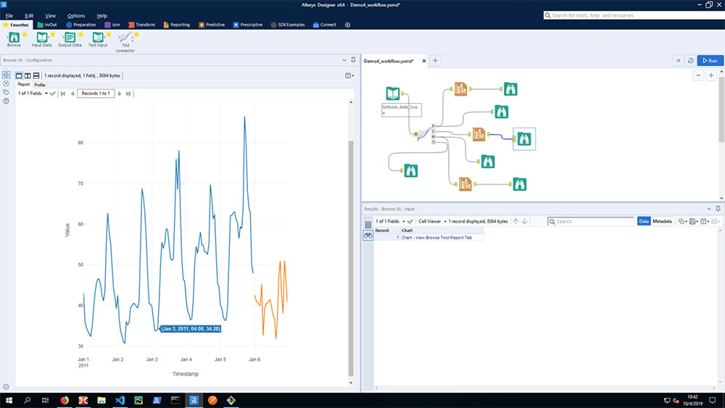
Task: Switch to the Connect tool palette
Action: (x=325, y=25)
